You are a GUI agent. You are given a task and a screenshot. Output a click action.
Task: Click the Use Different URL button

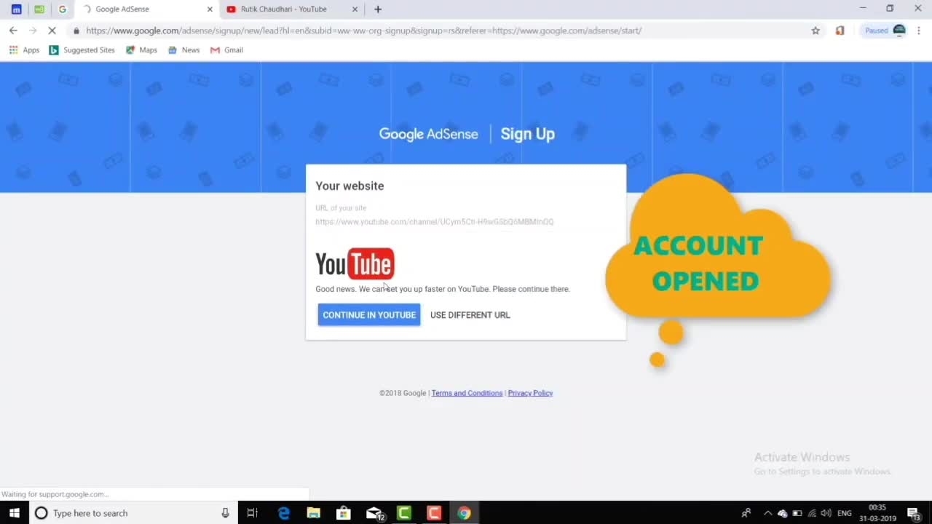470,315
